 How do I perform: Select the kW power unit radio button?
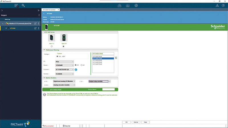coord(76,65)
